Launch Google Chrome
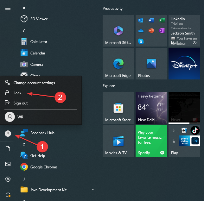 39,167
